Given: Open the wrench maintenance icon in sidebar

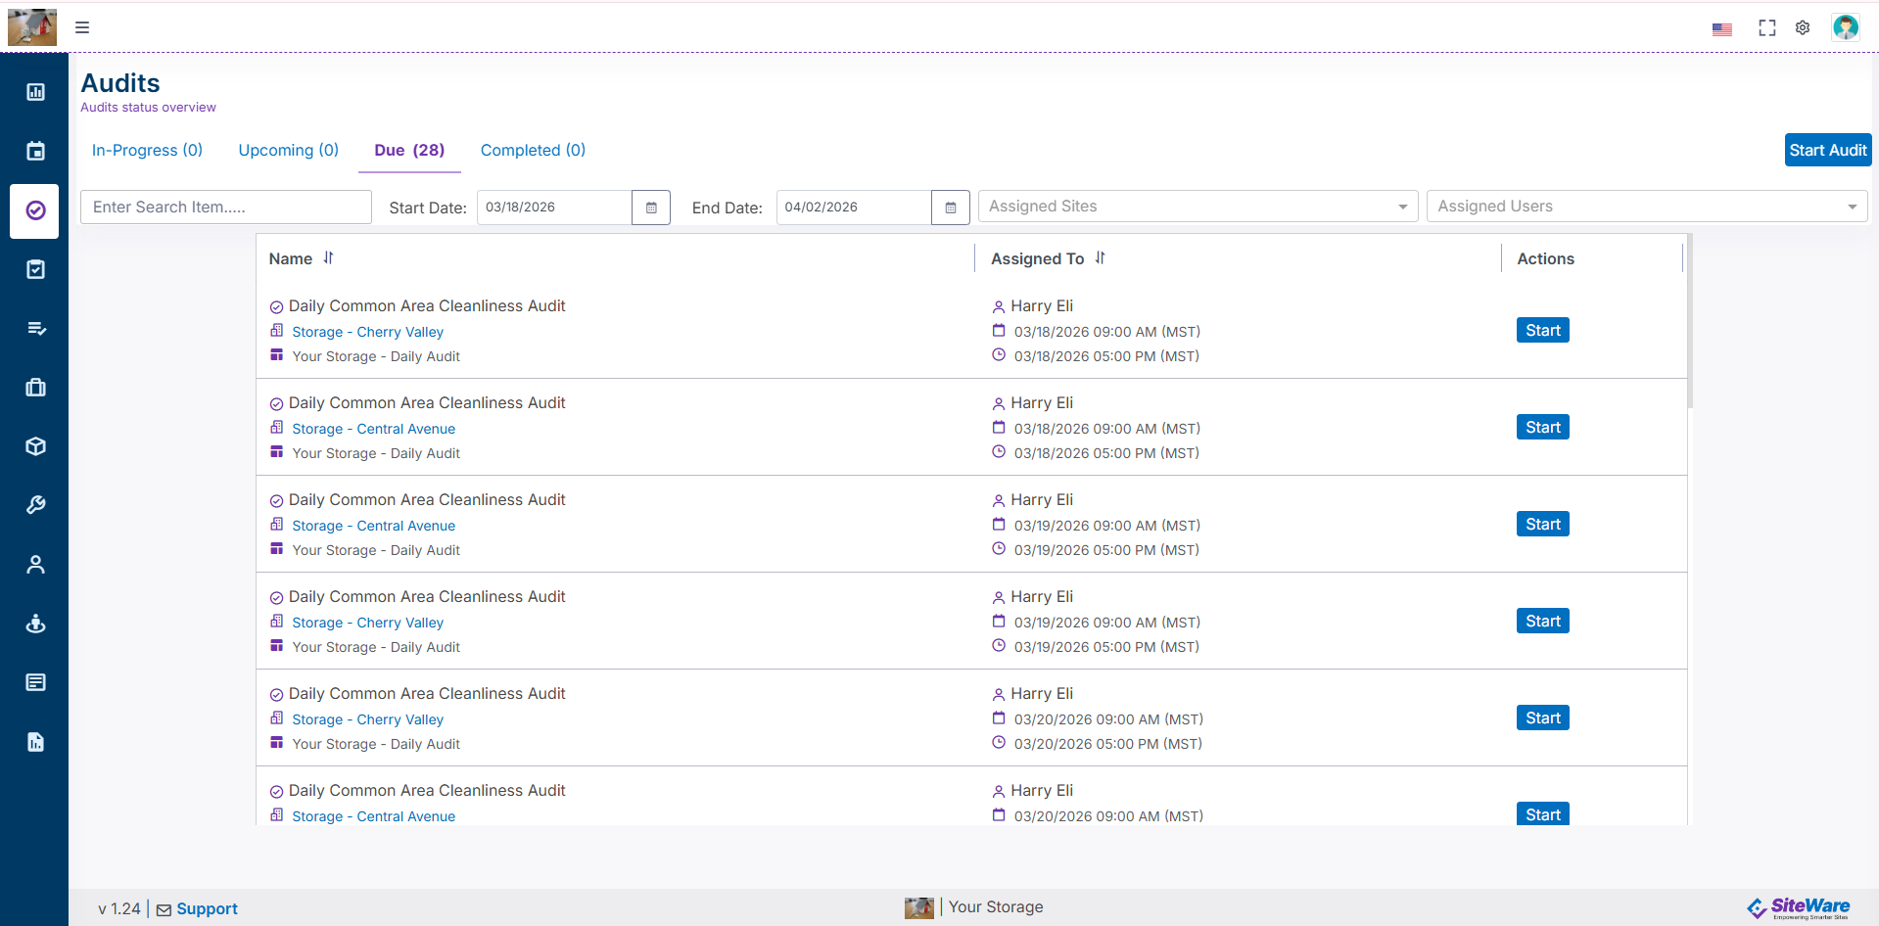Looking at the screenshot, I should tap(35, 505).
